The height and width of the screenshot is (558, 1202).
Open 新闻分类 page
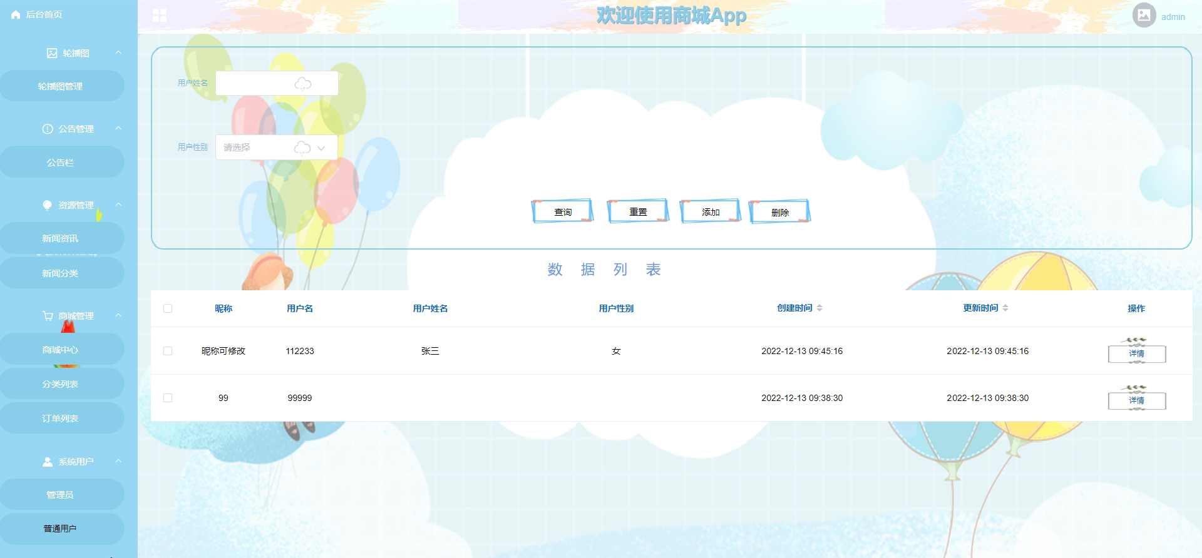[61, 273]
